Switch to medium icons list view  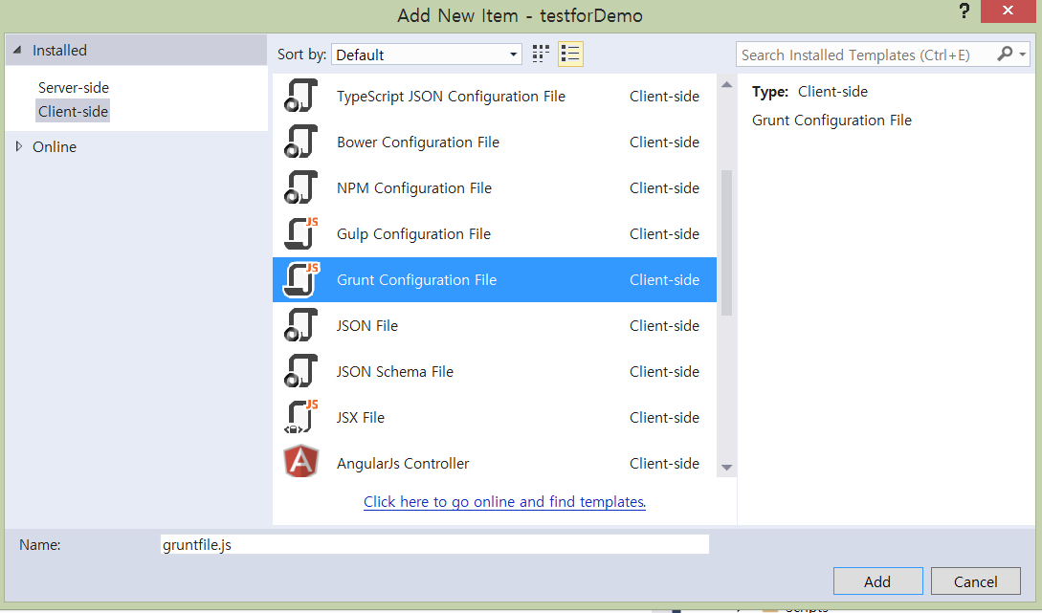click(571, 55)
